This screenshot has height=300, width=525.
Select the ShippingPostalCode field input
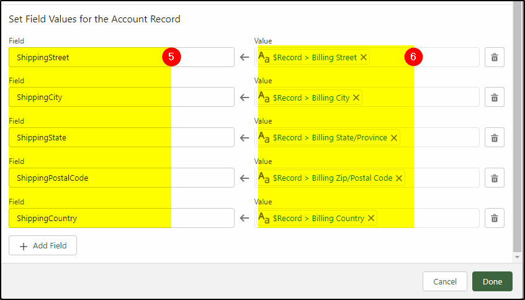click(x=122, y=178)
